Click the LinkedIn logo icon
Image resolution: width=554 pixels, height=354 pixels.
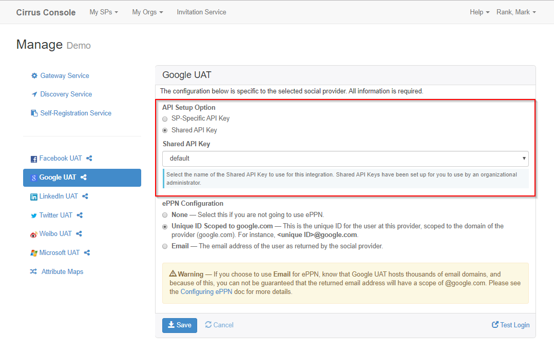click(33, 197)
